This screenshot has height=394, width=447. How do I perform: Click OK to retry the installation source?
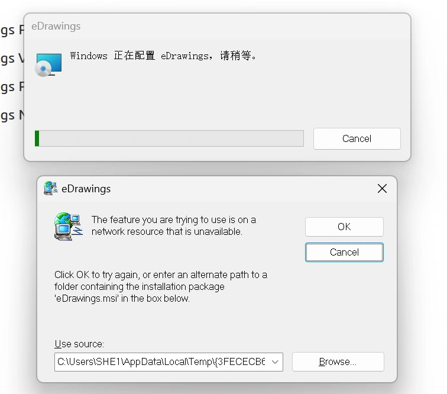pos(344,227)
